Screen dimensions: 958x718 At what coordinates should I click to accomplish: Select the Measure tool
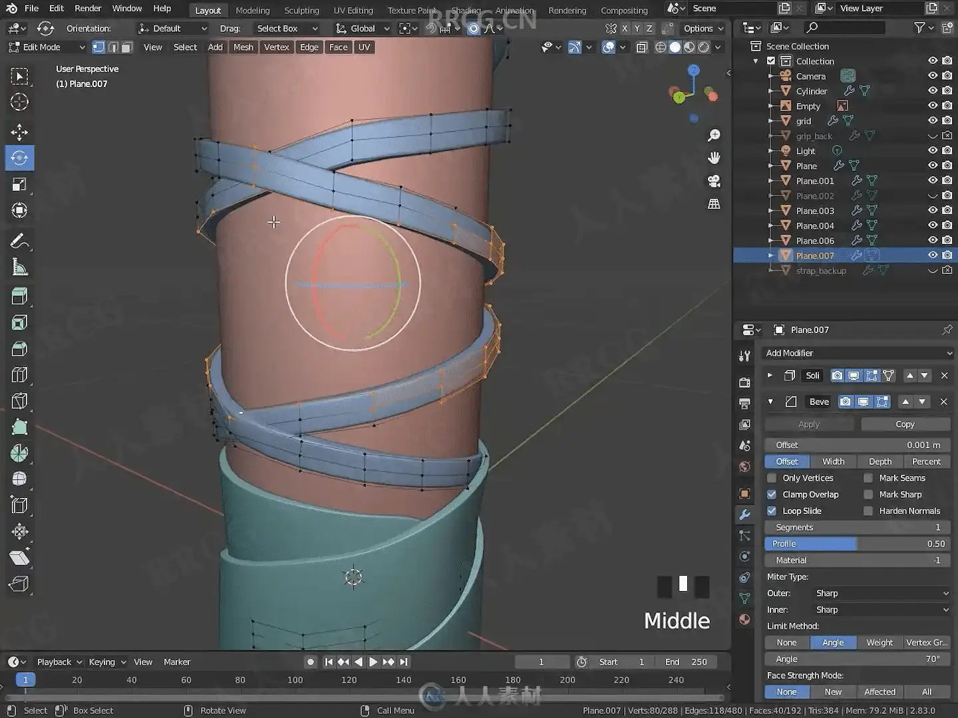[x=19, y=268]
